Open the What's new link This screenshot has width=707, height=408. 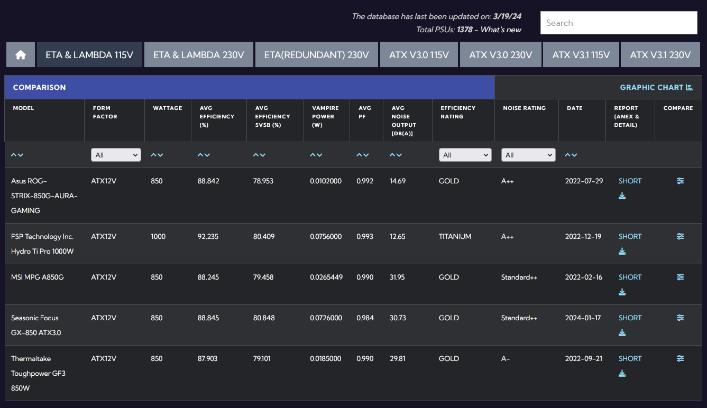pyautogui.click(x=501, y=30)
